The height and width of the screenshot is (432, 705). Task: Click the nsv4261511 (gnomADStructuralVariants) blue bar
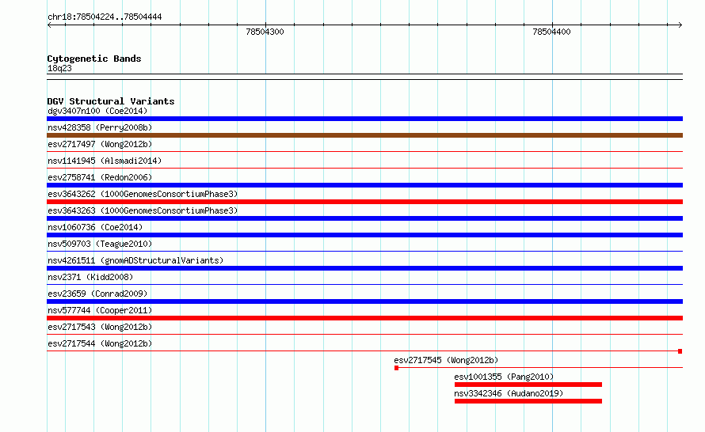(x=364, y=268)
